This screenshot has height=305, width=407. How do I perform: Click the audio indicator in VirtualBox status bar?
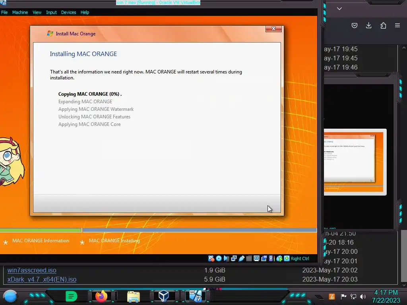226,258
